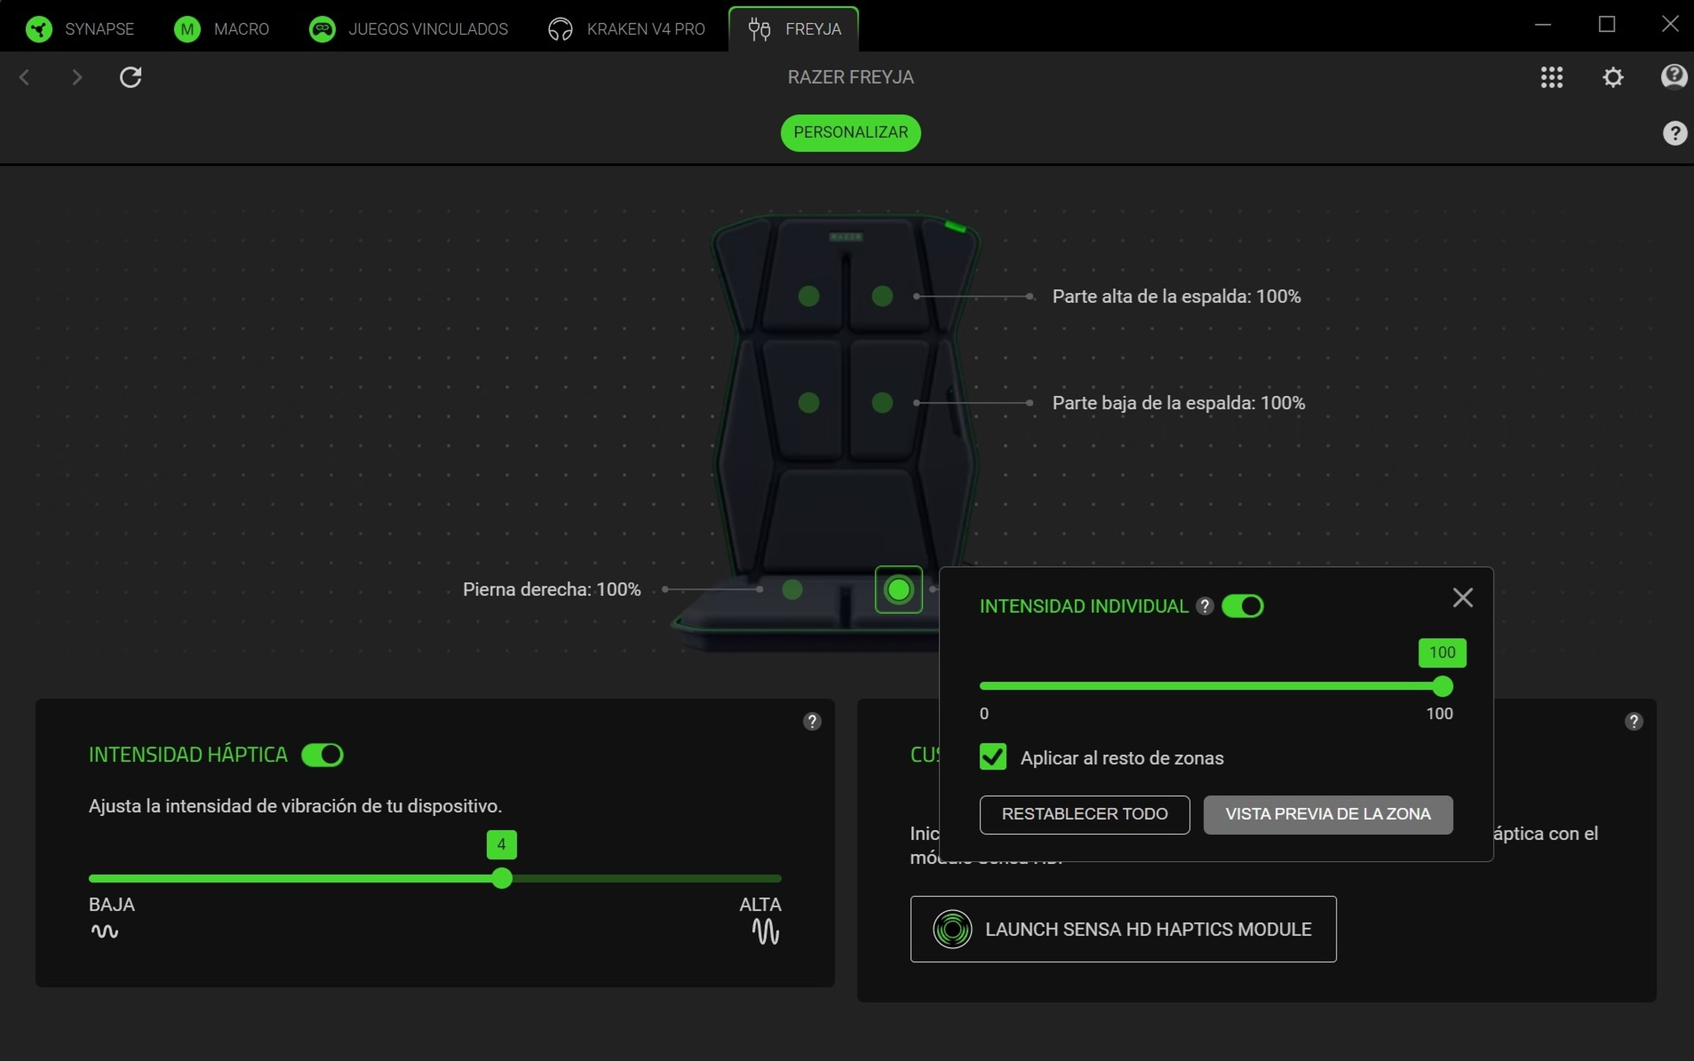Viewport: 1694px width, 1061px height.
Task: Click the help icon next to Intensidad Individual
Action: coord(1205,606)
